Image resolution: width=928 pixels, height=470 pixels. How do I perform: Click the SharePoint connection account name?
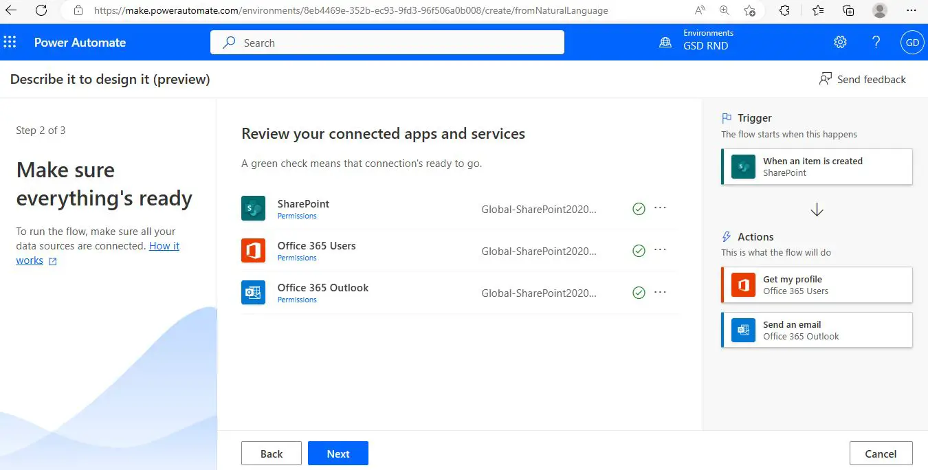pos(539,209)
